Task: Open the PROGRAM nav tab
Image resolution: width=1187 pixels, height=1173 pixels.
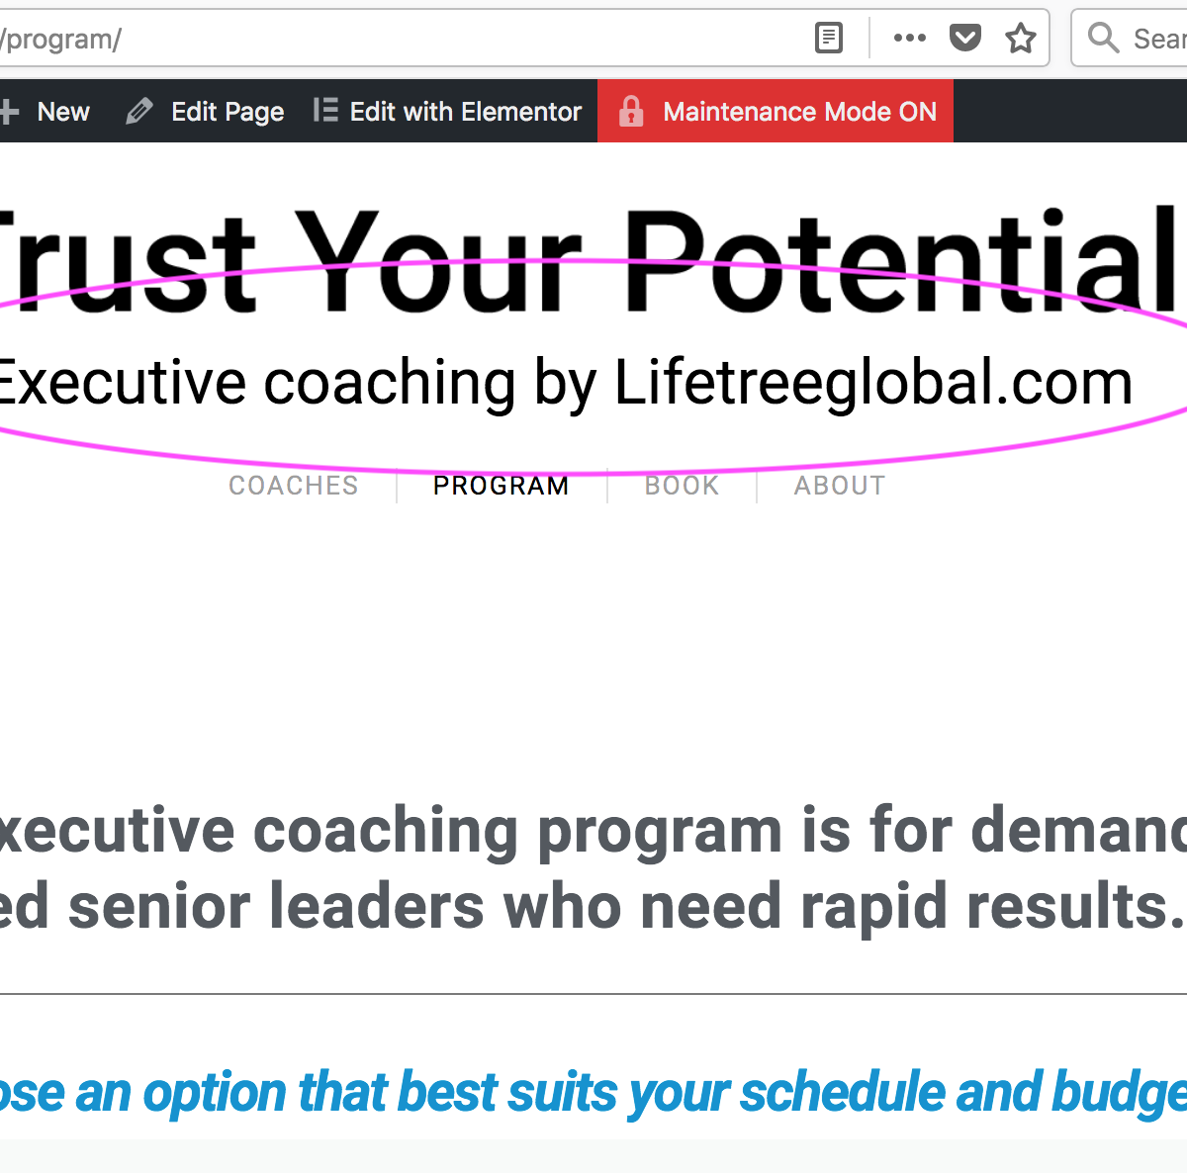Action: point(502,486)
